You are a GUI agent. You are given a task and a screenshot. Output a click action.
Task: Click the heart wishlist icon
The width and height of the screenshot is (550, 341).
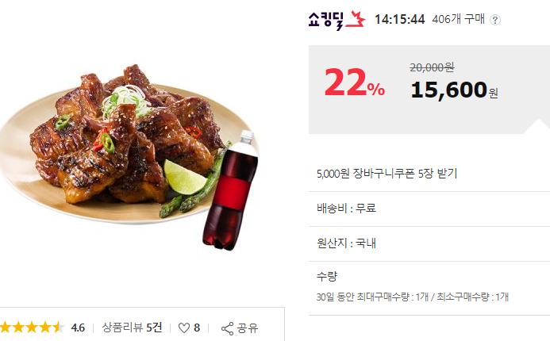(x=184, y=328)
